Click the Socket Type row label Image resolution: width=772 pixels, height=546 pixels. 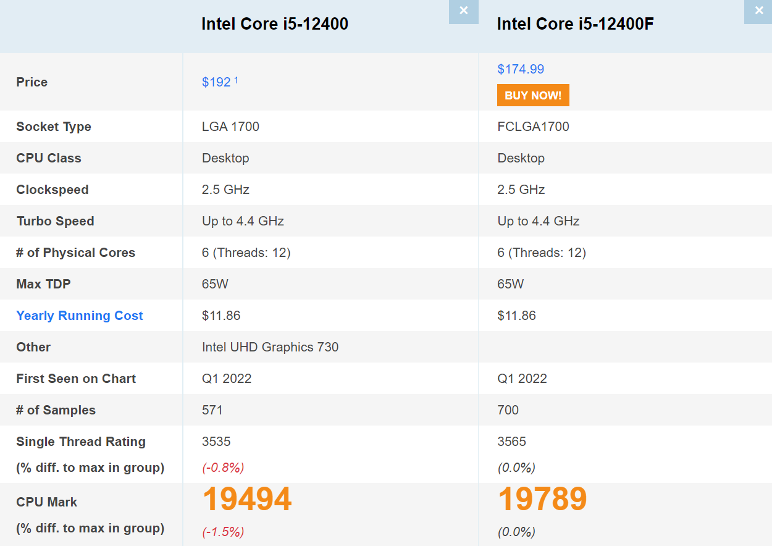coord(54,127)
